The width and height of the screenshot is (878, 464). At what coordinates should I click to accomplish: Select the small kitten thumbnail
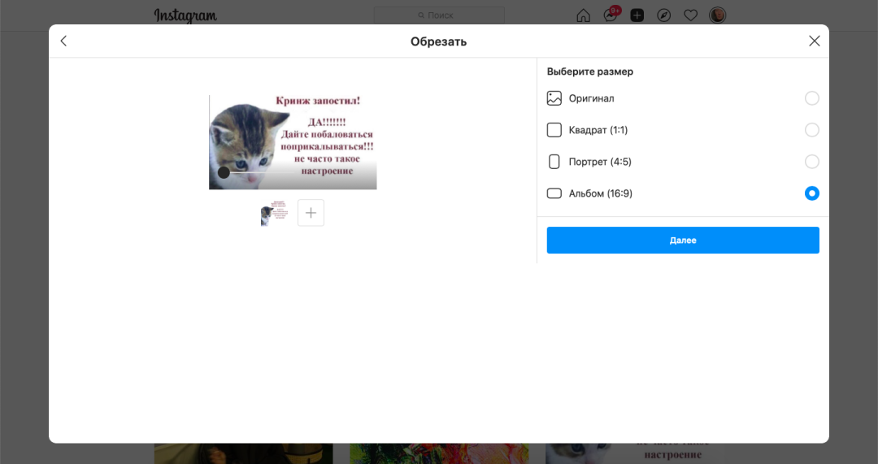tap(275, 213)
